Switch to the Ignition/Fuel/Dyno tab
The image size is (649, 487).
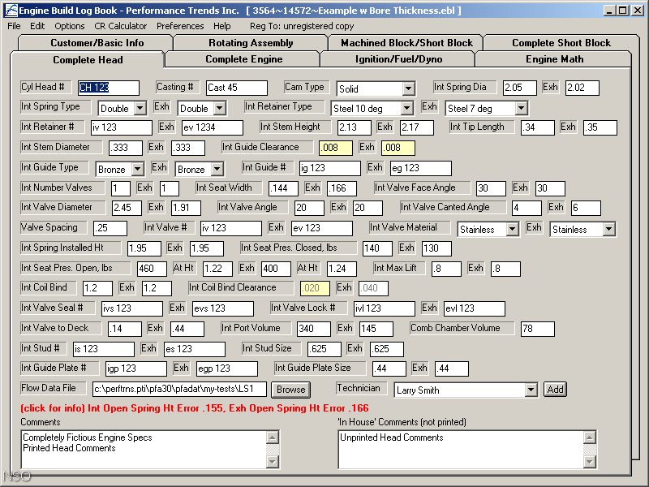click(x=398, y=59)
